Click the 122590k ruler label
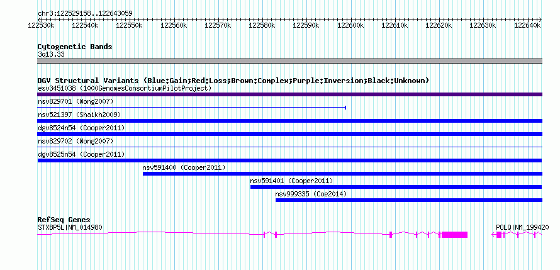Viewport: 560px width, 270px height. (x=306, y=25)
